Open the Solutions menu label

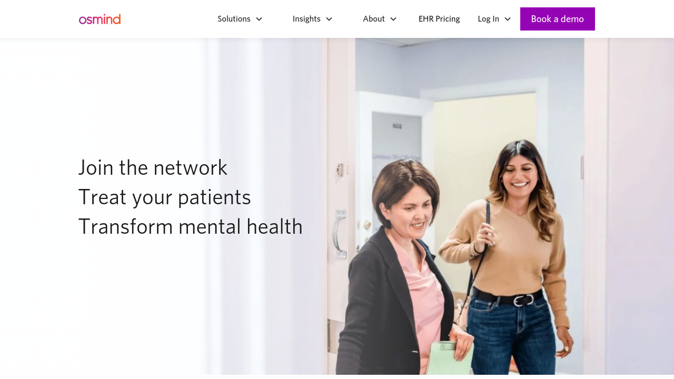[x=234, y=19]
